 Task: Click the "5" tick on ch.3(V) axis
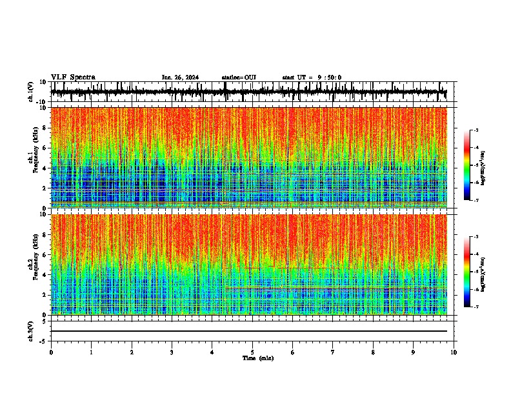click(45, 321)
